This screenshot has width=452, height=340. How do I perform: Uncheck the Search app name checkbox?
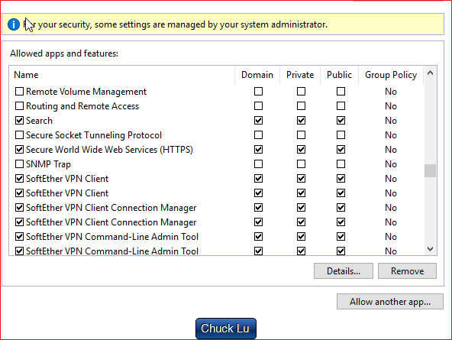click(19, 120)
